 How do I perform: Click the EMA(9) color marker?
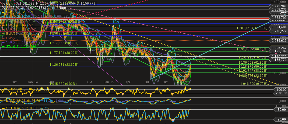[3, 12]
